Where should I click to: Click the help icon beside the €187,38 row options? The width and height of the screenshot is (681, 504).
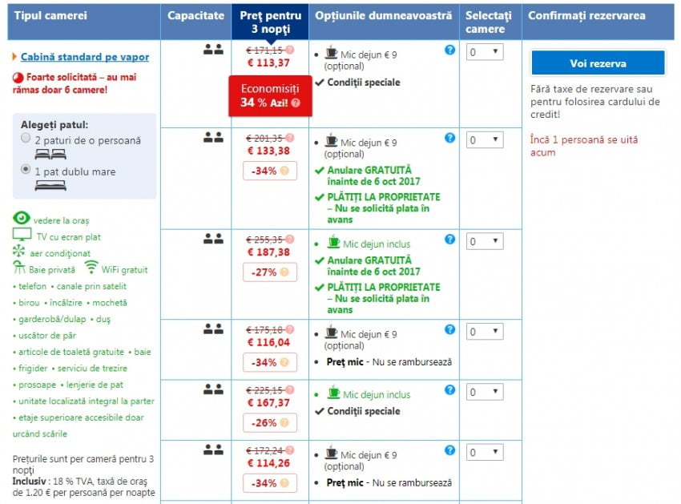tap(450, 239)
